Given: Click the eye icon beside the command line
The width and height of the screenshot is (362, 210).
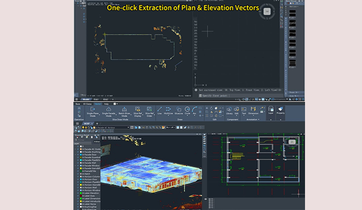Looking at the screenshot, I should [196, 90].
